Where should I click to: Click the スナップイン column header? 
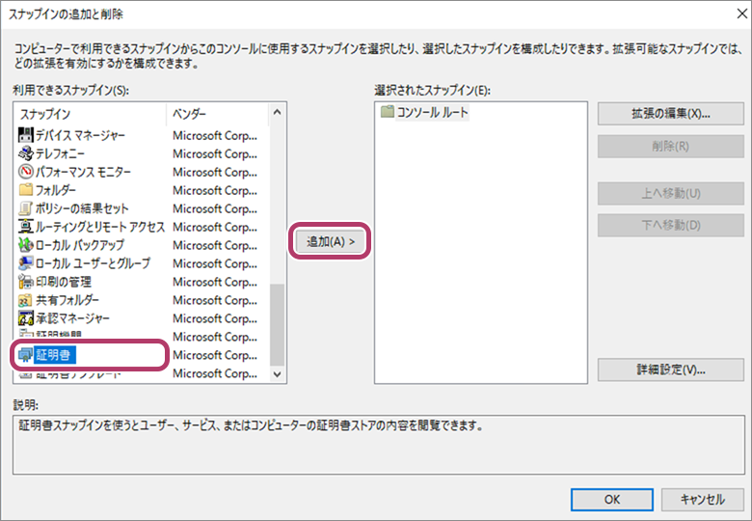click(90, 114)
